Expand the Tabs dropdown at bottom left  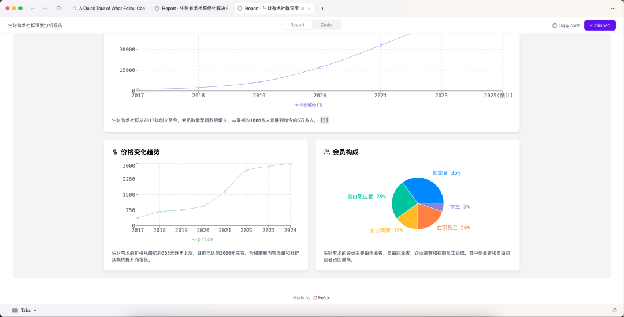coord(25,310)
